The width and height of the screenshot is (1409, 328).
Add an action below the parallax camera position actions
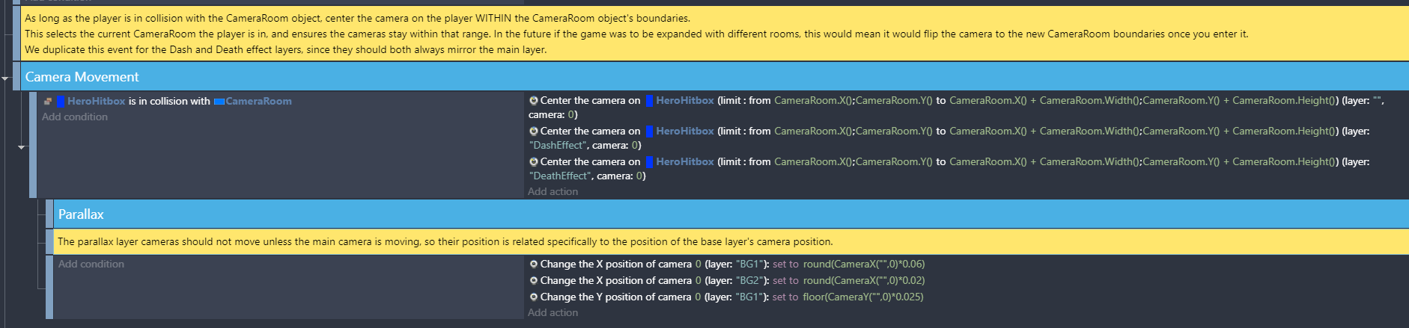(553, 312)
